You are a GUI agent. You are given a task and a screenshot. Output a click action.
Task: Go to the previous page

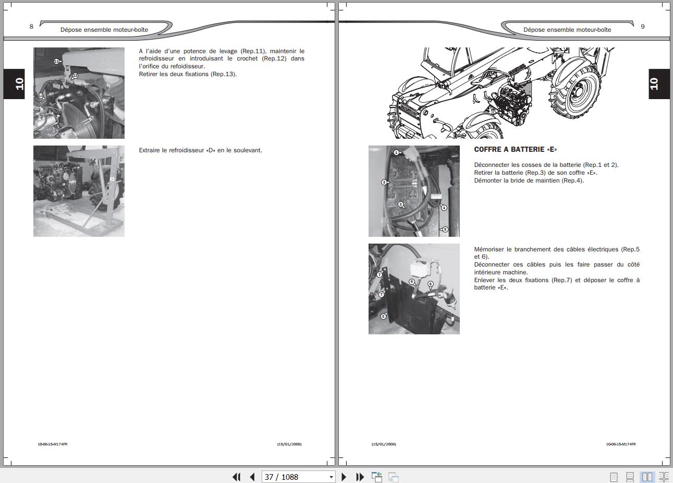pos(252,477)
